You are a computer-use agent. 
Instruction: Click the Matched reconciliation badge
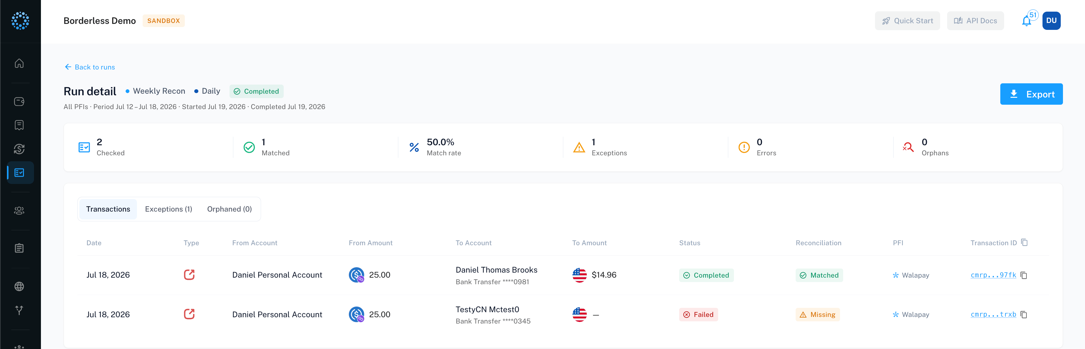coord(819,275)
